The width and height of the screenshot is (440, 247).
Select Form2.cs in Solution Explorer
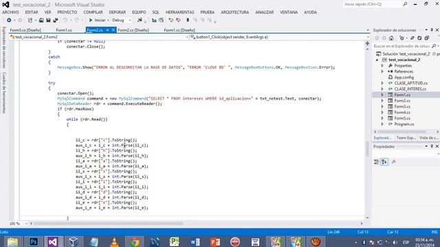401,101
